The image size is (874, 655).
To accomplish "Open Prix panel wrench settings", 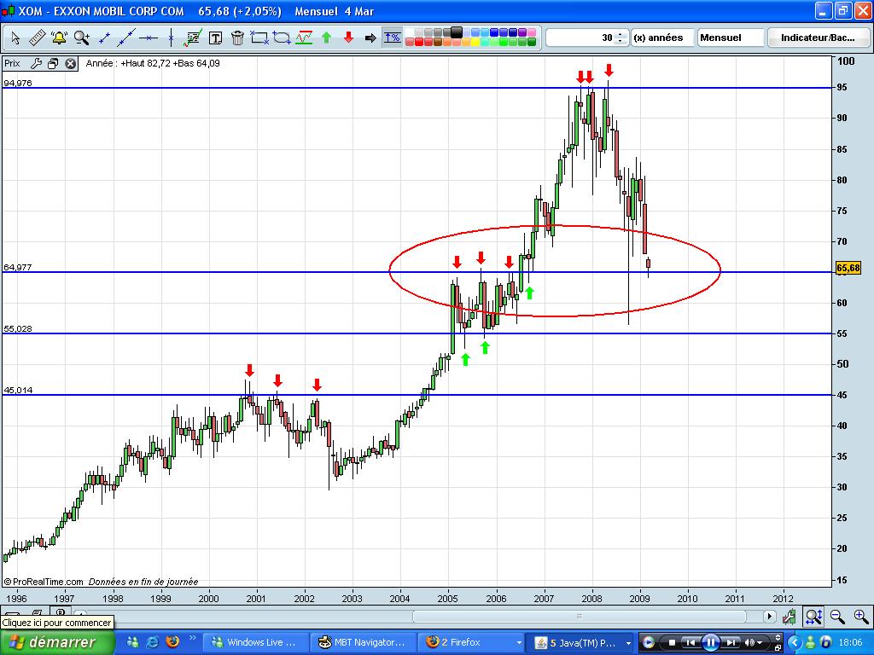I will coord(36,63).
